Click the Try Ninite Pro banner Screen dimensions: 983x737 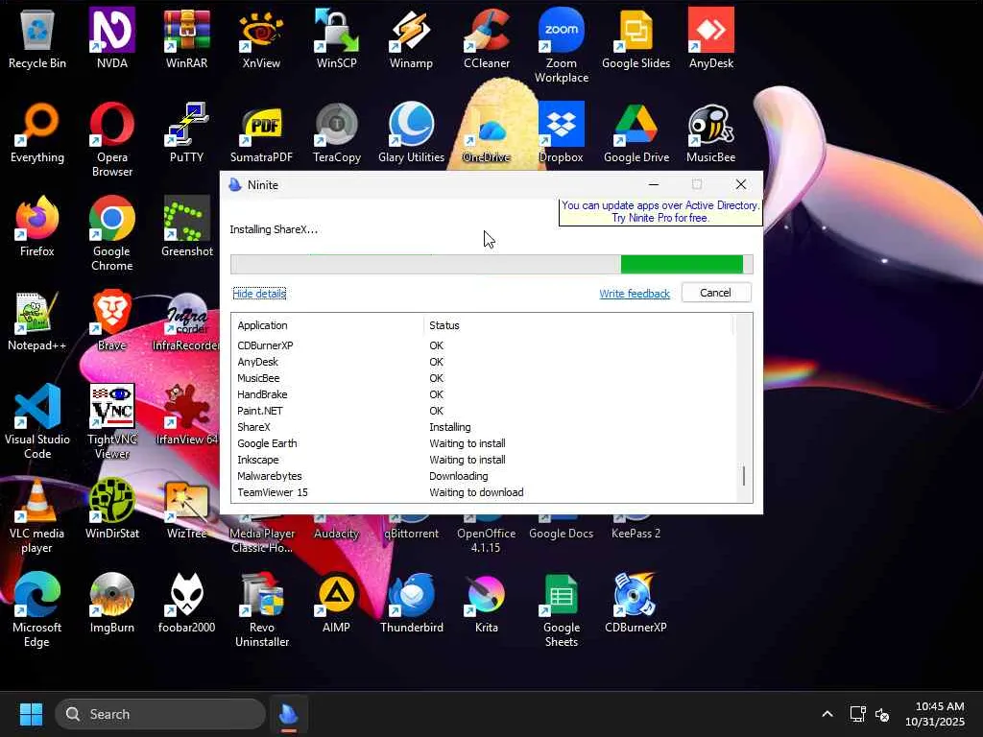tap(660, 212)
